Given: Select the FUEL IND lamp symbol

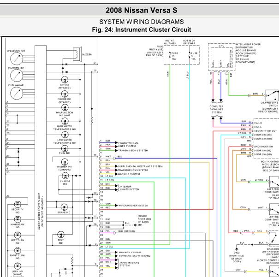Looking at the screenshot, I should pos(65,148).
